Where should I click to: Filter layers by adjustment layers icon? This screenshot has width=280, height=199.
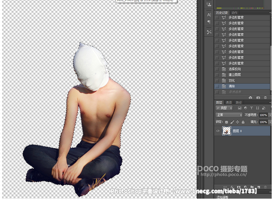pos(246,108)
